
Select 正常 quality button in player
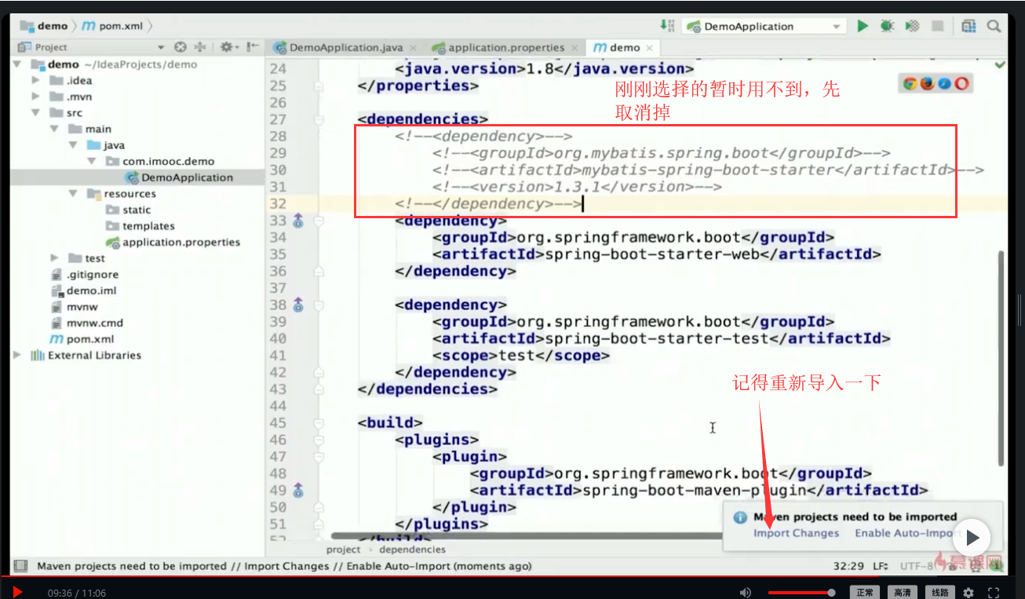pos(865,592)
